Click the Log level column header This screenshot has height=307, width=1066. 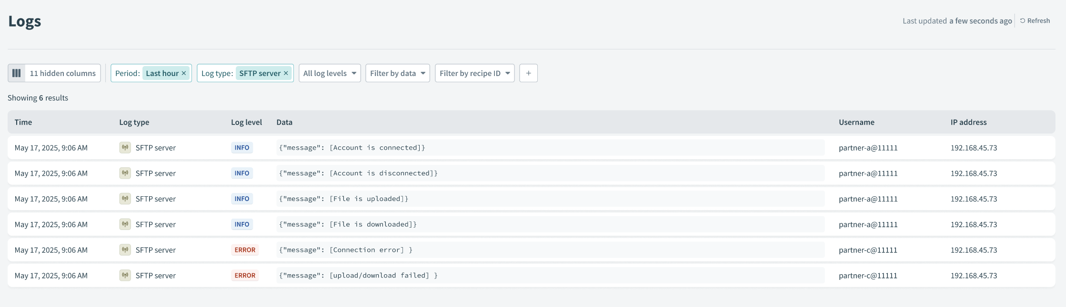coord(246,122)
